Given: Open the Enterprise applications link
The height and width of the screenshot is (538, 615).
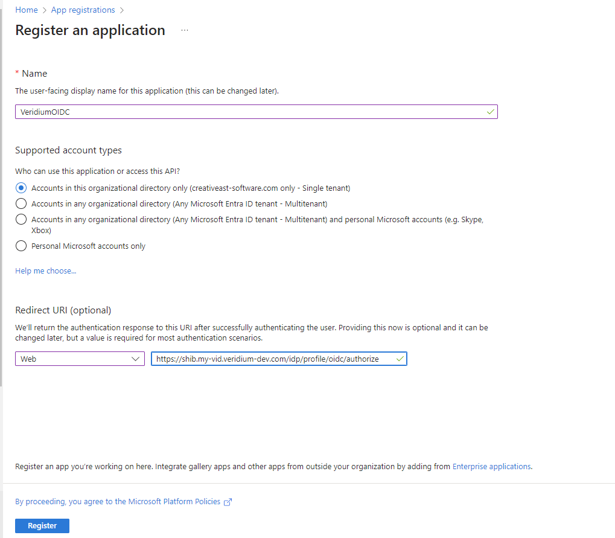Looking at the screenshot, I should [x=491, y=466].
